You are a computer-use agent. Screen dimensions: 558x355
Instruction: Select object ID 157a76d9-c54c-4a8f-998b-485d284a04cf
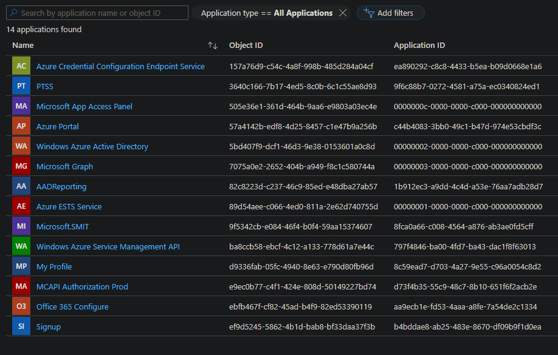click(301, 67)
